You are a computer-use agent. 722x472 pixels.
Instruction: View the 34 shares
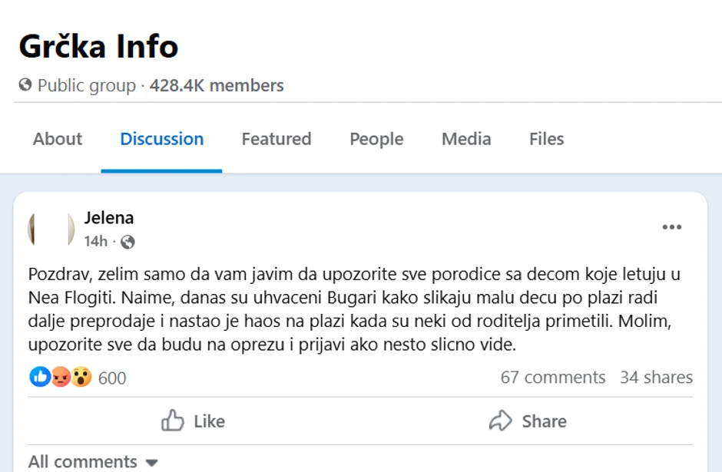tap(656, 377)
